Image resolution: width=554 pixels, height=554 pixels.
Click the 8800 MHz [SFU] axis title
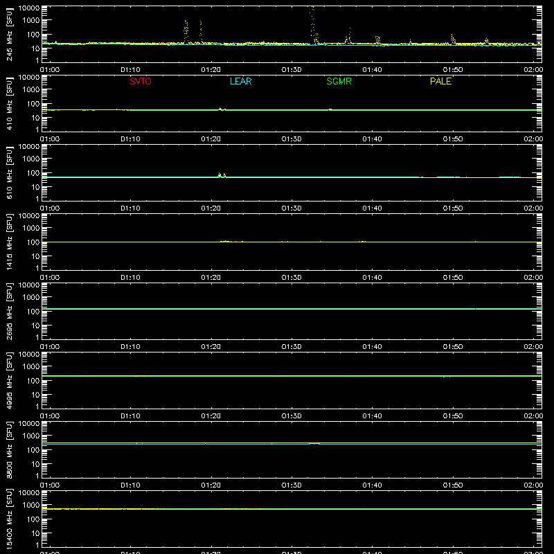[x=9, y=449]
